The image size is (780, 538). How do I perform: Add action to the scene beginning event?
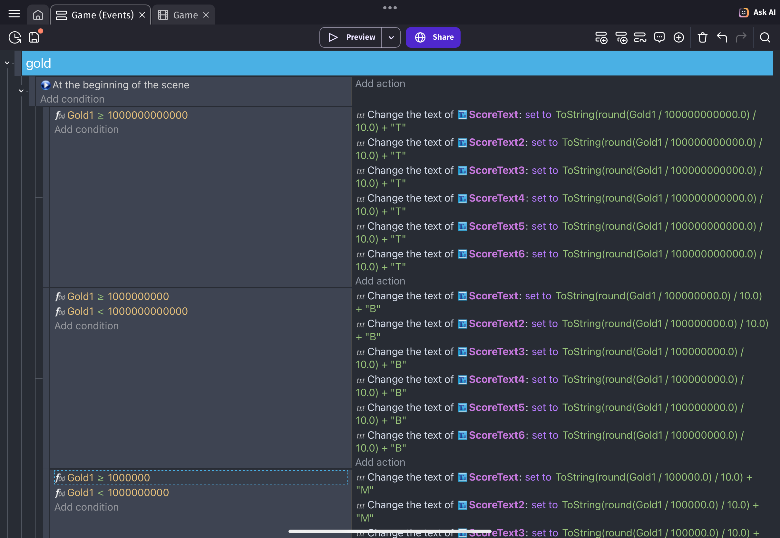(x=380, y=84)
